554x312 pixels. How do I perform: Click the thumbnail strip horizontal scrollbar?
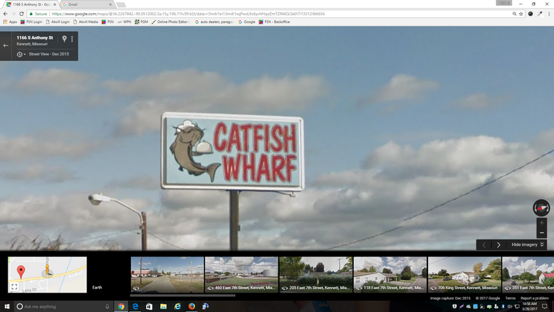click(x=183, y=295)
